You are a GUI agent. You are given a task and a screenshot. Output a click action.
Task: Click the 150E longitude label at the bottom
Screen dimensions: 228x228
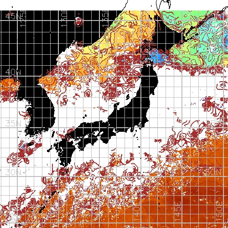point(219,212)
